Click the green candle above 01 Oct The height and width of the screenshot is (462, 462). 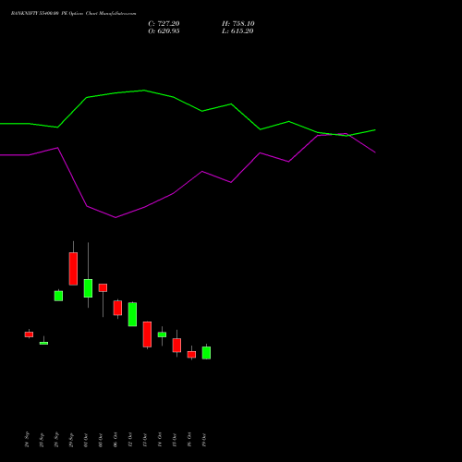[x=88, y=288]
